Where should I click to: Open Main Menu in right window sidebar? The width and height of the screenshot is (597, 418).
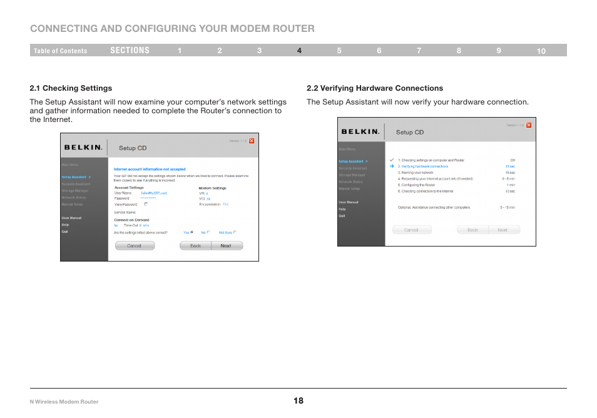click(x=347, y=149)
